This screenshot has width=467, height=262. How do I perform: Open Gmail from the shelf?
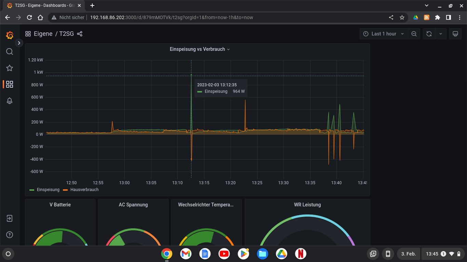pyautogui.click(x=186, y=254)
